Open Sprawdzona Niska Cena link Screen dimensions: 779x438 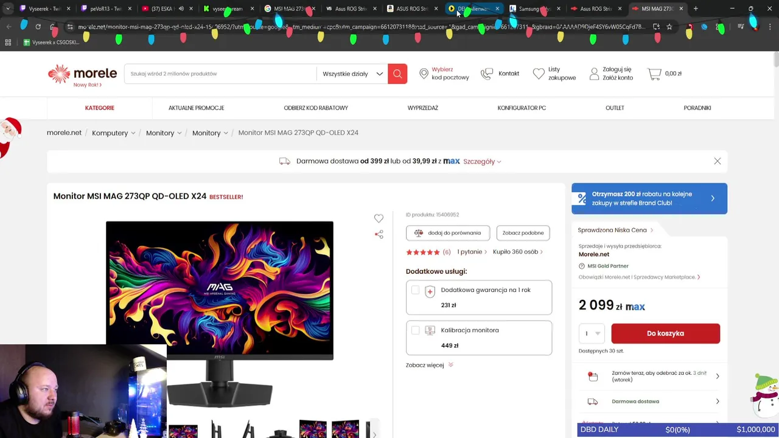pos(615,230)
